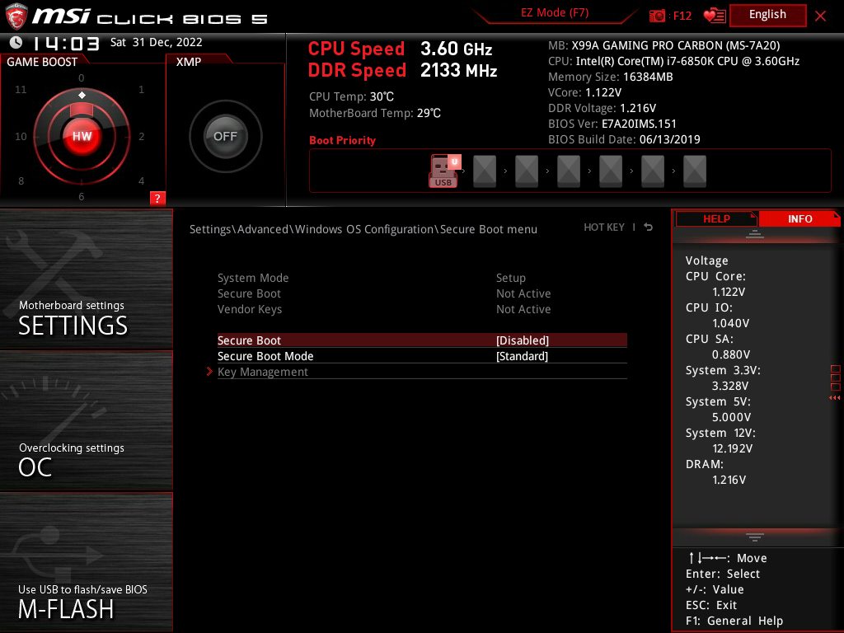Click the time display 14:03
Screen dimensions: 844x633
(x=66, y=43)
